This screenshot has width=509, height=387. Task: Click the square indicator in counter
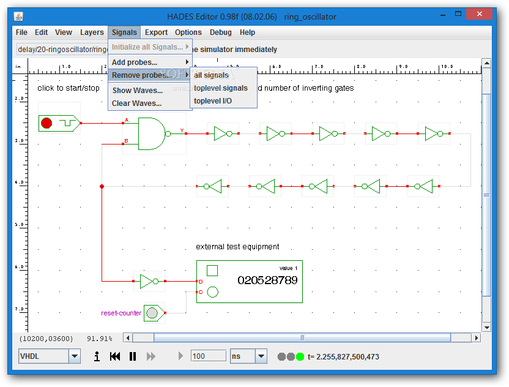click(x=212, y=270)
